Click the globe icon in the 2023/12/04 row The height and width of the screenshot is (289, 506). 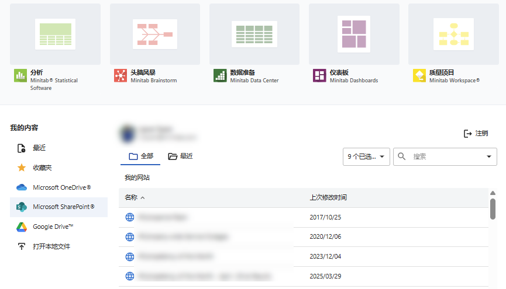click(130, 257)
